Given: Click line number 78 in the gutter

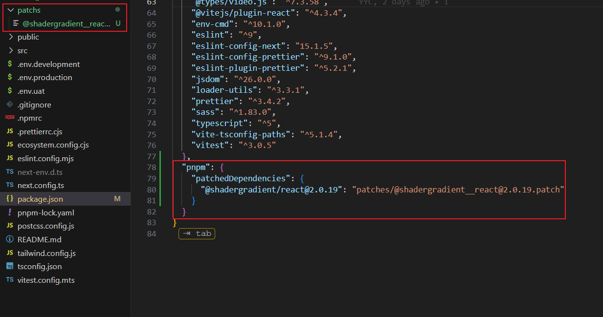Looking at the screenshot, I should [151, 168].
